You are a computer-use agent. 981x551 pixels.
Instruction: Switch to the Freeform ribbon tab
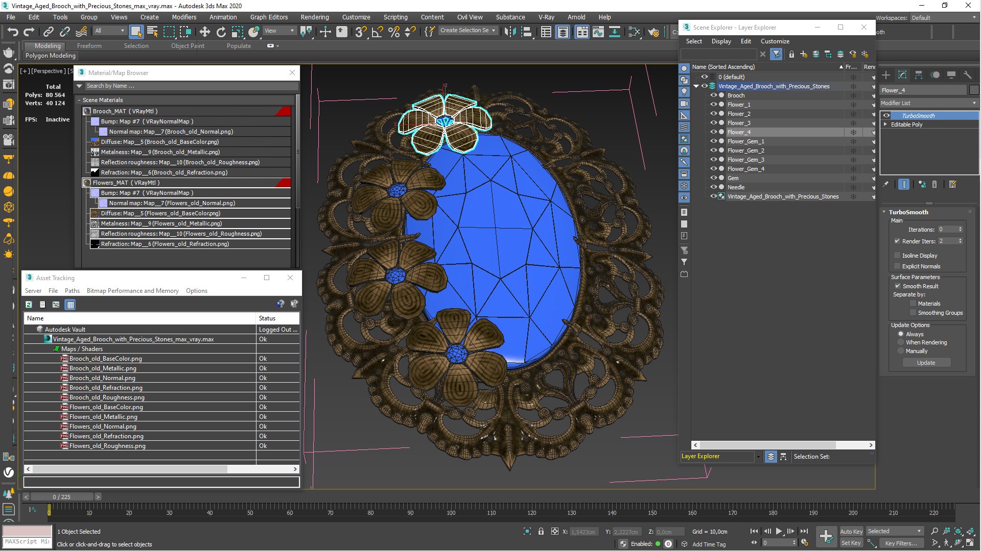(89, 46)
